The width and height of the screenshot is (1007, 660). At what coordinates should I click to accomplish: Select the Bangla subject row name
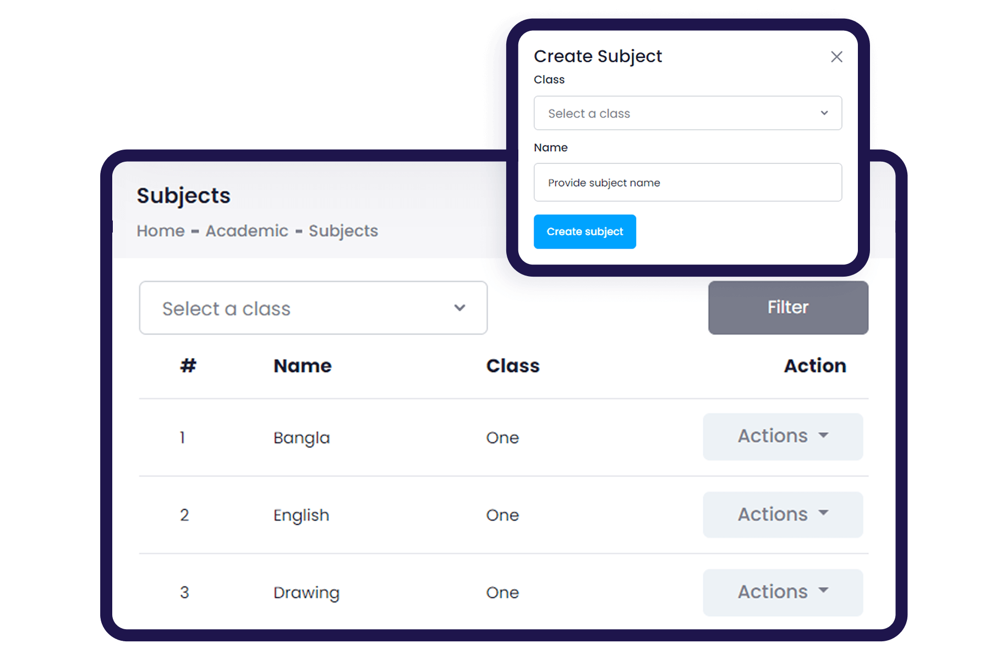click(302, 438)
